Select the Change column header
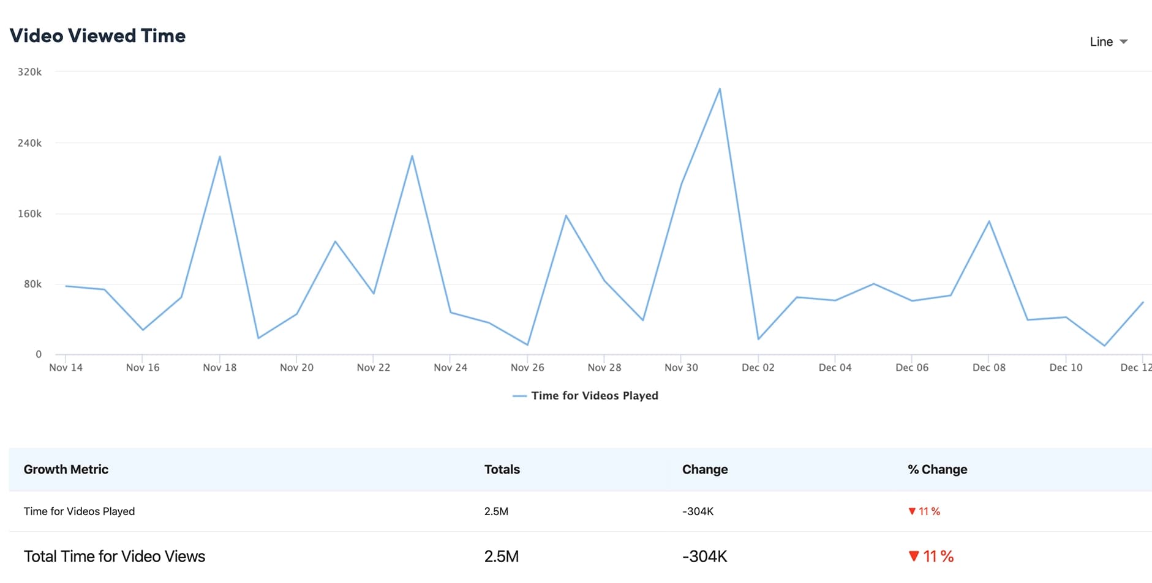Screen dimensions: 1152x583 pos(705,469)
